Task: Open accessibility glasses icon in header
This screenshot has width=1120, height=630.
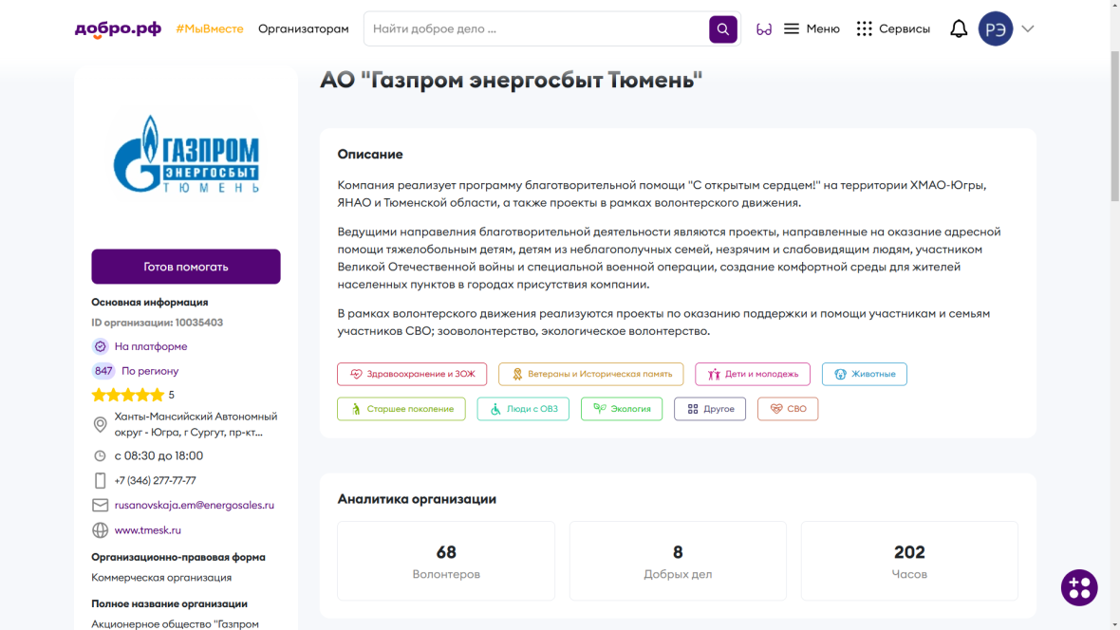Action: (763, 29)
